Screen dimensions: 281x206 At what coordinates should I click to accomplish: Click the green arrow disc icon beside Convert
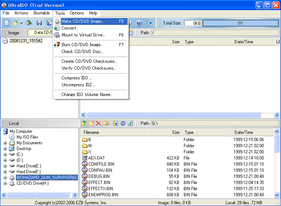[x=57, y=28]
